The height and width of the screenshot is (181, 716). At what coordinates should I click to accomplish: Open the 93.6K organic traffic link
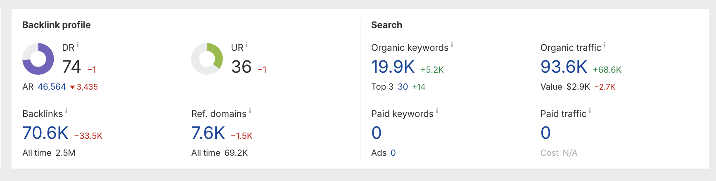(564, 67)
